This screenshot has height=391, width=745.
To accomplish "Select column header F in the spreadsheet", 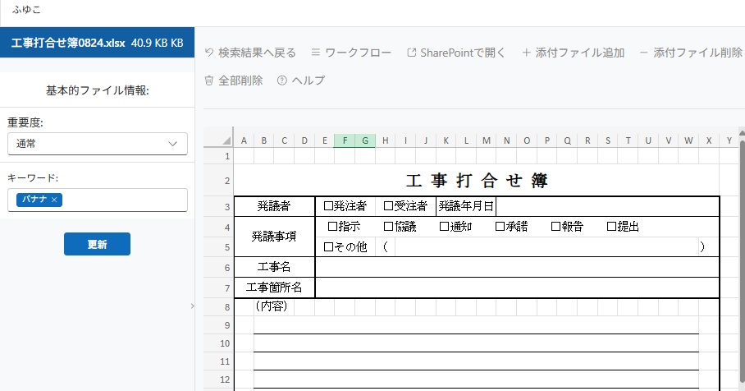I will (x=345, y=140).
